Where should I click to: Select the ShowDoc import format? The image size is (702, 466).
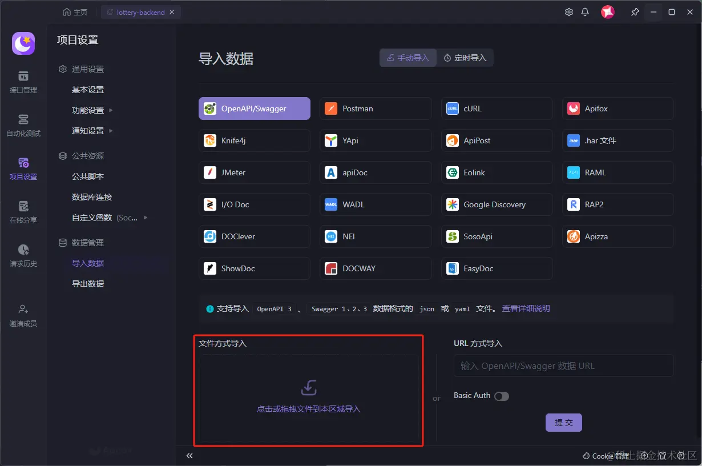tap(255, 268)
